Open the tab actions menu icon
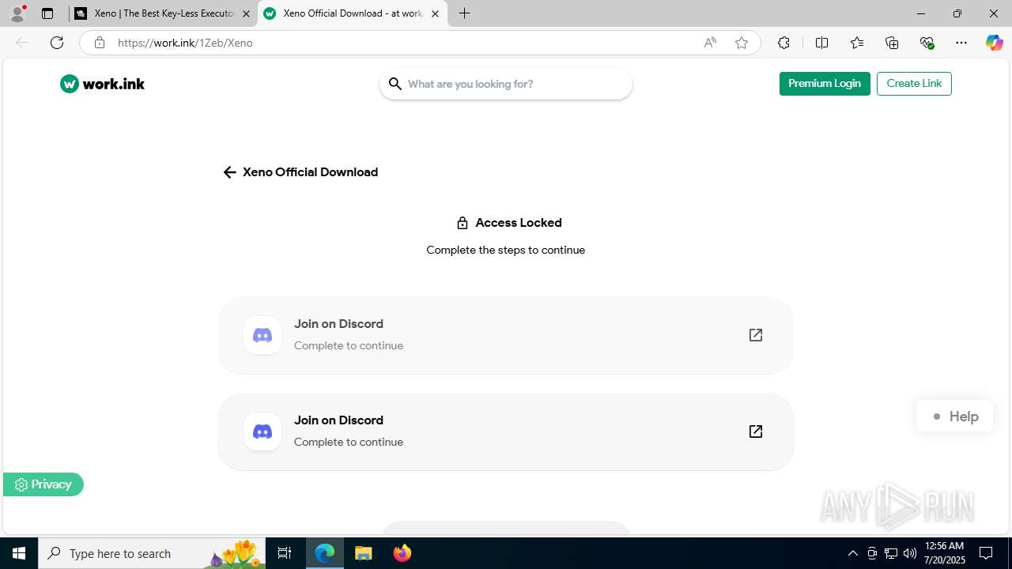 [47, 13]
